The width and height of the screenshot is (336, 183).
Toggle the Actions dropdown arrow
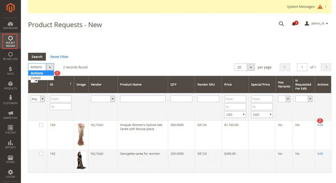pos(50,67)
